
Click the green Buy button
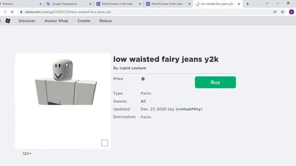coord(216,82)
